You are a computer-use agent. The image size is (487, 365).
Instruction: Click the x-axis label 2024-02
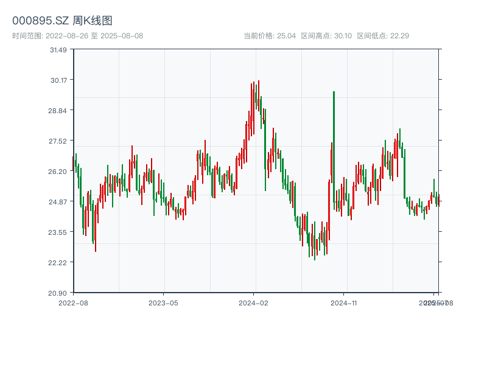[x=253, y=303]
